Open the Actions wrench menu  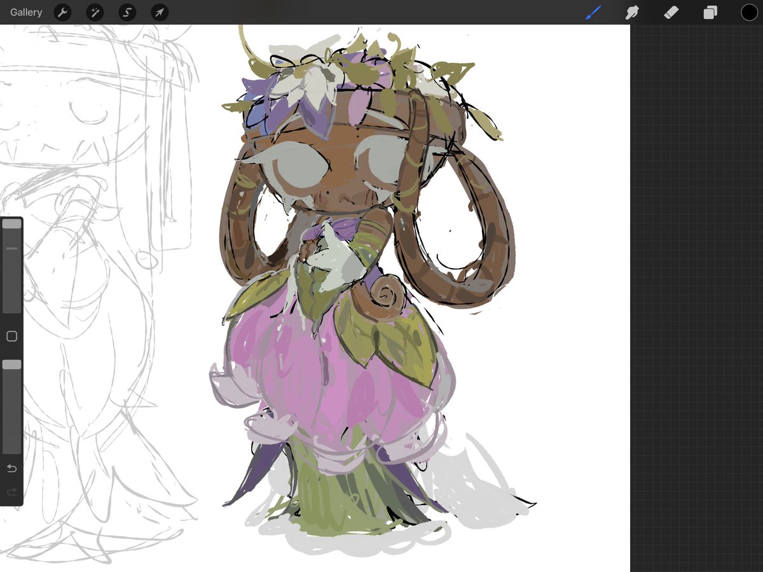(x=62, y=12)
